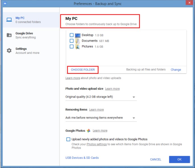The width and height of the screenshot is (195, 168).
Task: Click the Pictures folder icon in list
Action: (x=78, y=47)
